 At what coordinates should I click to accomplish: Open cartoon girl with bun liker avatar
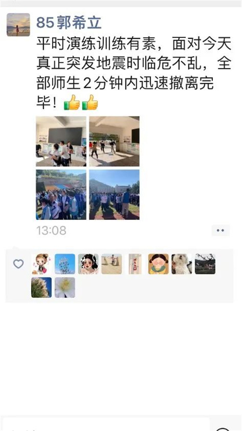point(42,264)
